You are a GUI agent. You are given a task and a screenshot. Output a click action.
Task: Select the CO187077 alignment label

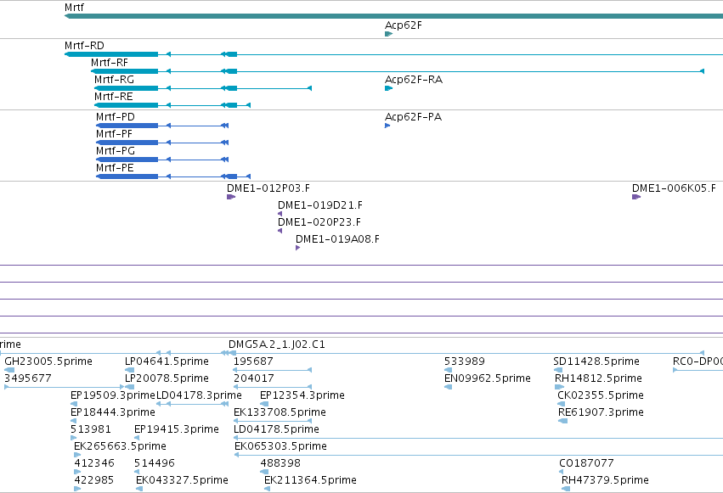click(586, 463)
